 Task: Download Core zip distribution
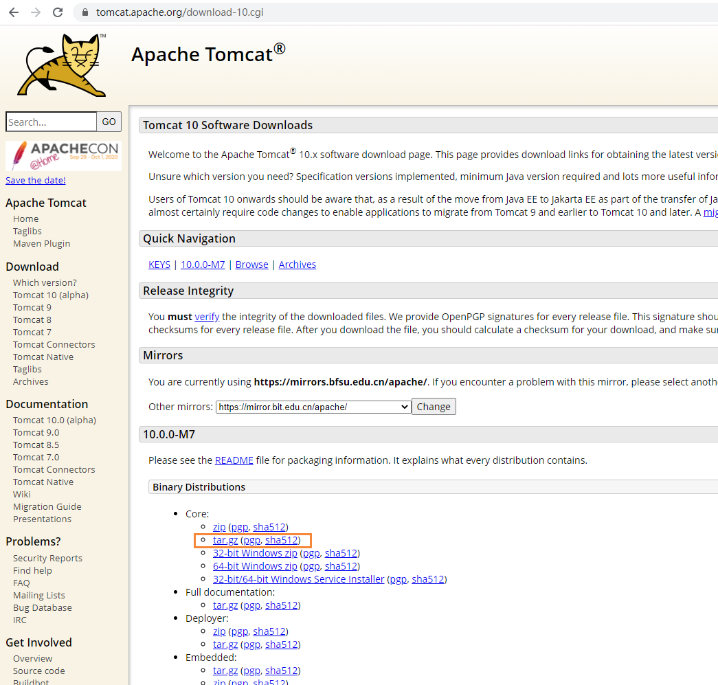[219, 527]
